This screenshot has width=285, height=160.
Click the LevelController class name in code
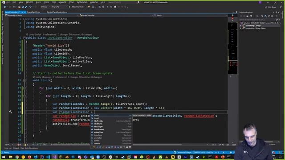[60, 38]
